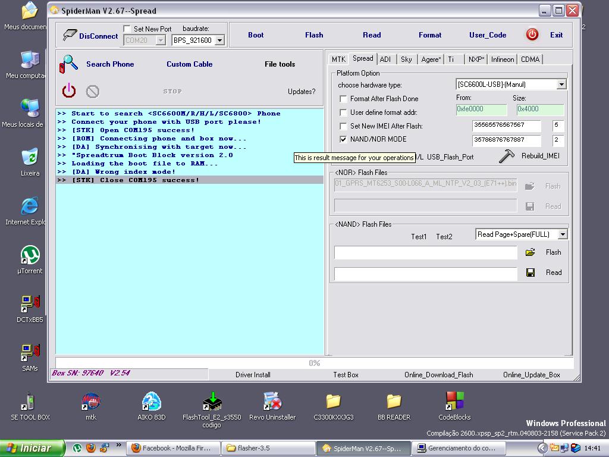Open the Lixeira recycle bin icon
This screenshot has width=609, height=457.
30,157
